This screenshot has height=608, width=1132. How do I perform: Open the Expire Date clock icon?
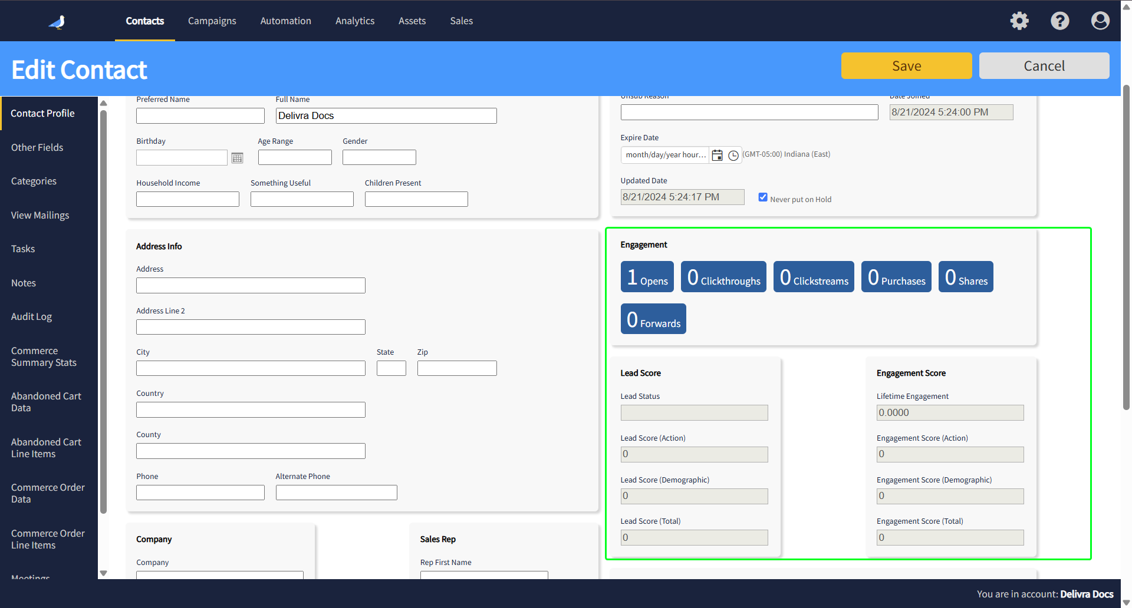coord(733,156)
